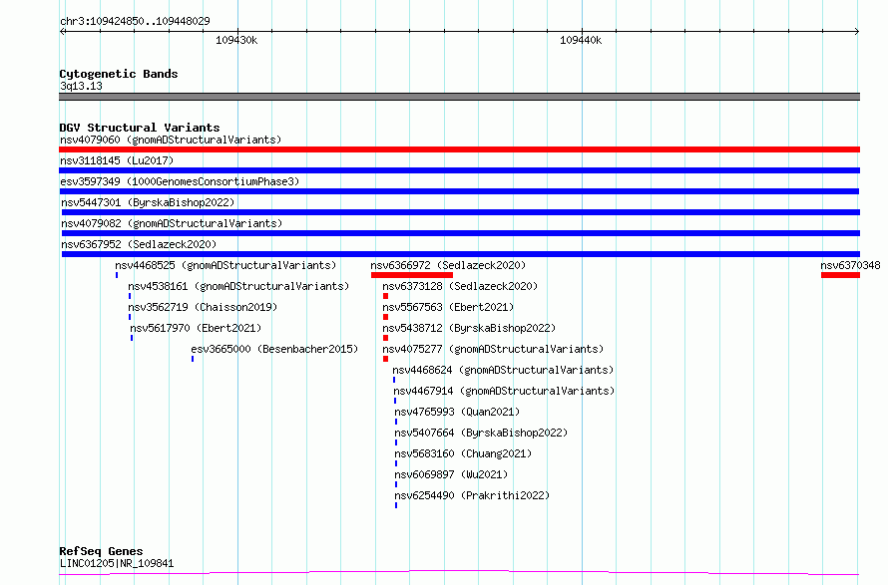Open nsv4075277 (gnomADStructuralVariants) label
Image resolution: width=888 pixels, height=585 pixels.
click(x=493, y=349)
